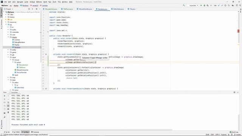Open the Terminal tool window tab

pos(35,132)
